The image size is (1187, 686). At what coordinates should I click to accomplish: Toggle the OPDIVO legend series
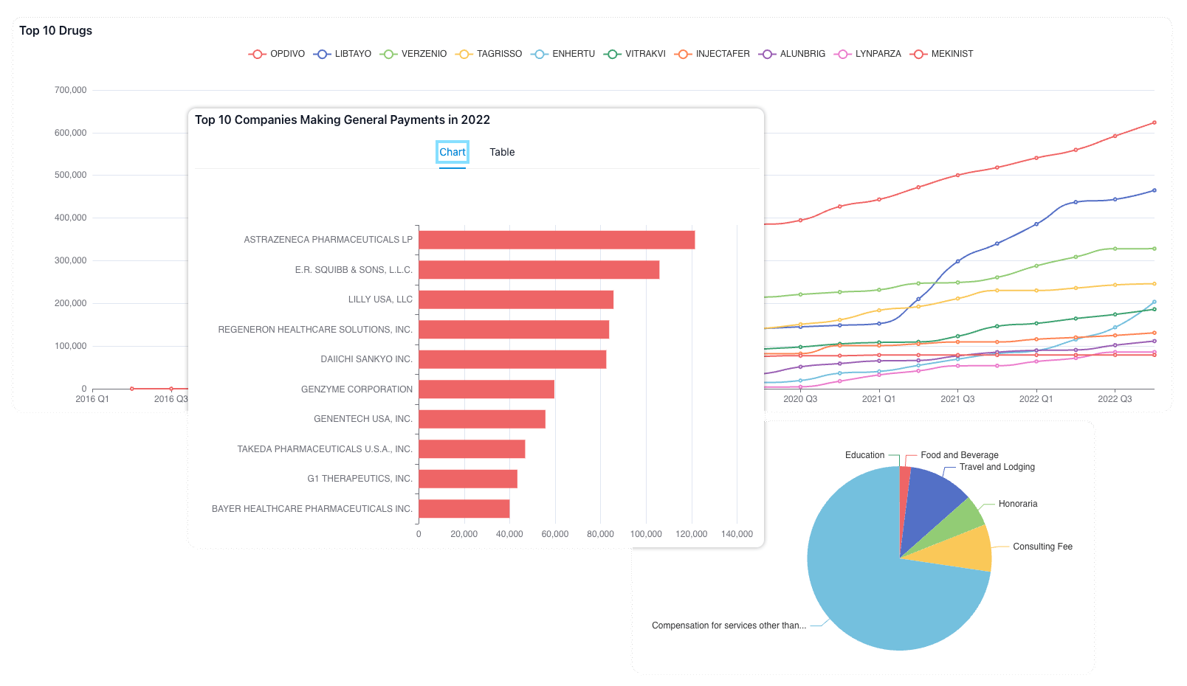click(277, 54)
